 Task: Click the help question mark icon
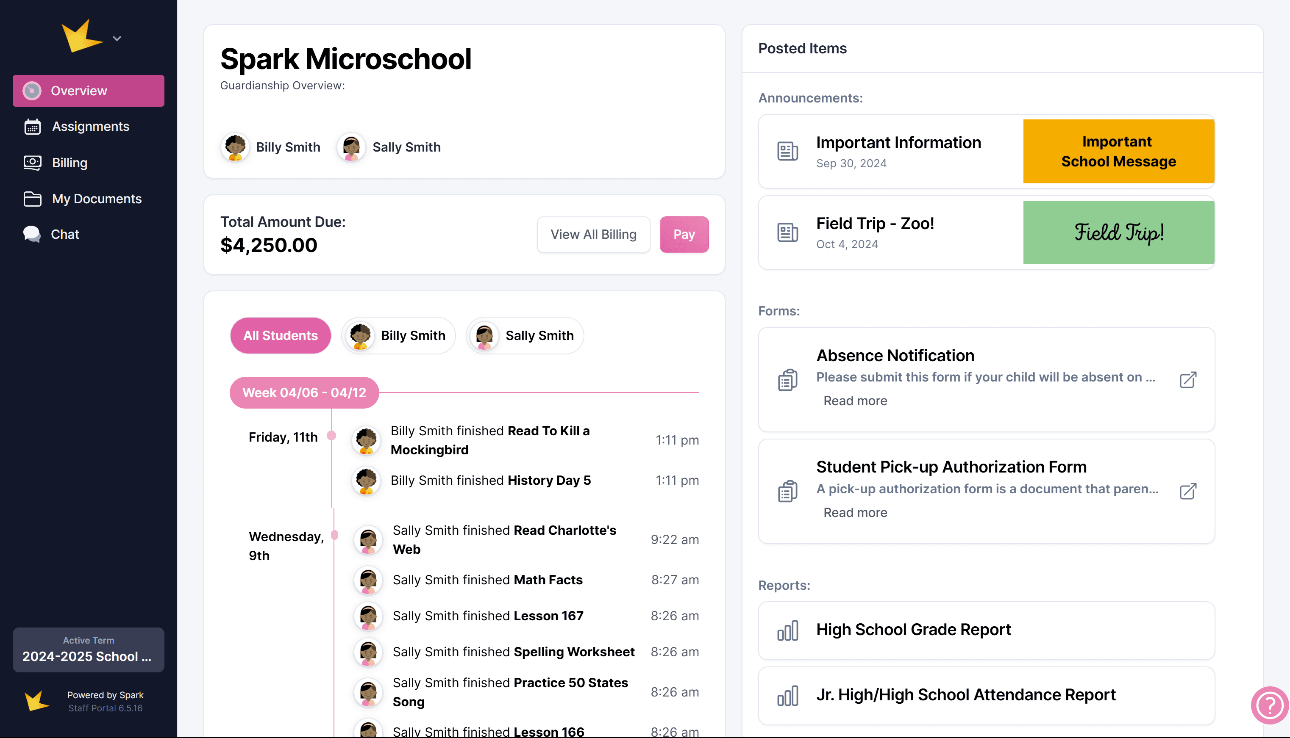(1269, 705)
